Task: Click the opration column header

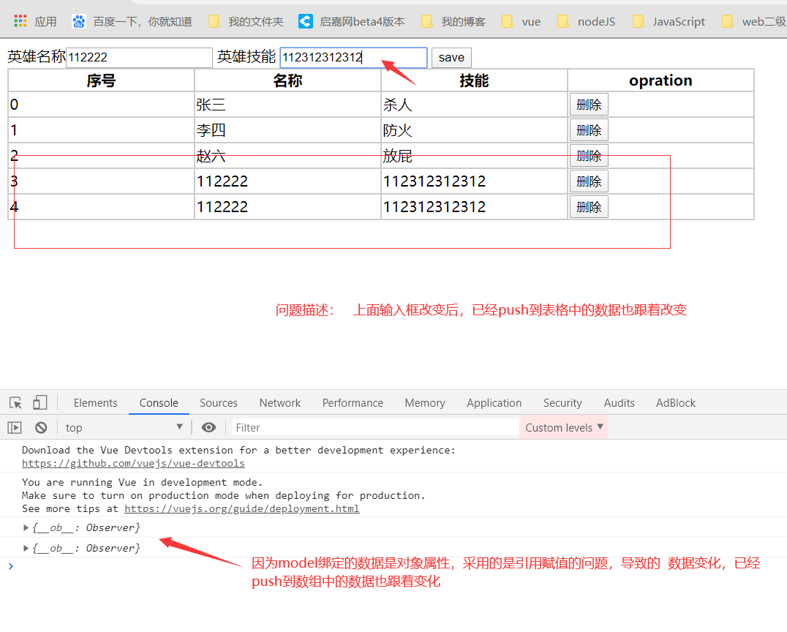Action: [661, 80]
